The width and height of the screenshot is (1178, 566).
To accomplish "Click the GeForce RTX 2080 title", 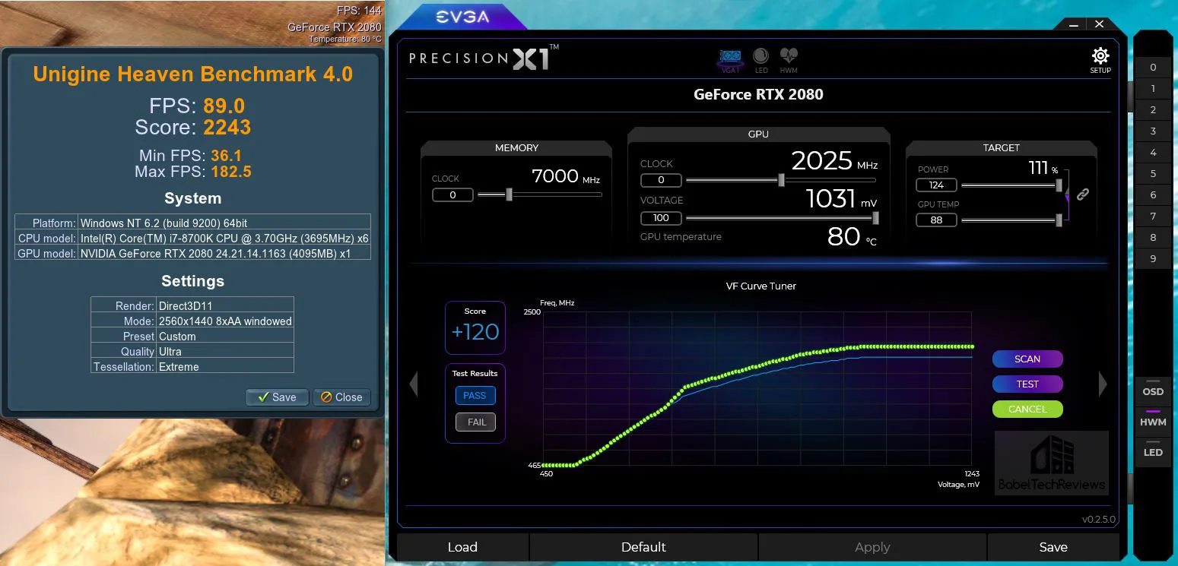I will point(758,94).
